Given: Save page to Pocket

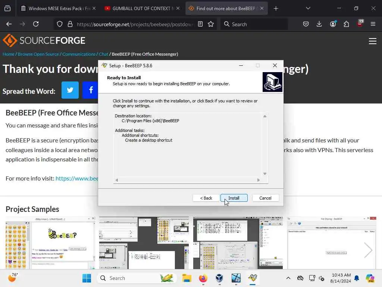Looking at the screenshot, I should [306, 24].
